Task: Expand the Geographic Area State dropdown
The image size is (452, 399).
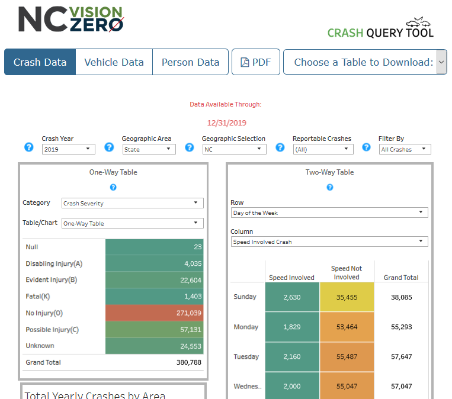Action: coord(149,150)
